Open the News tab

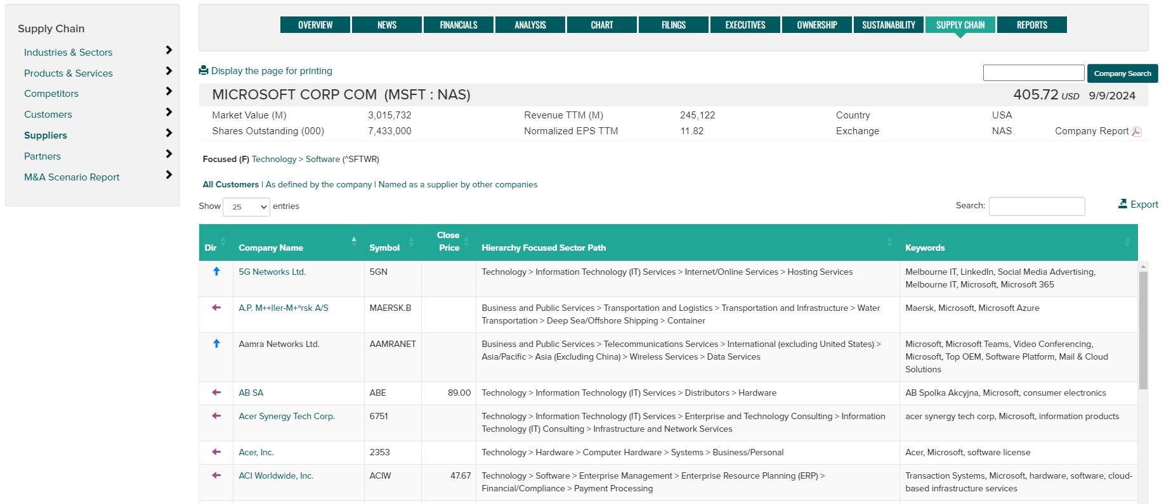(387, 25)
